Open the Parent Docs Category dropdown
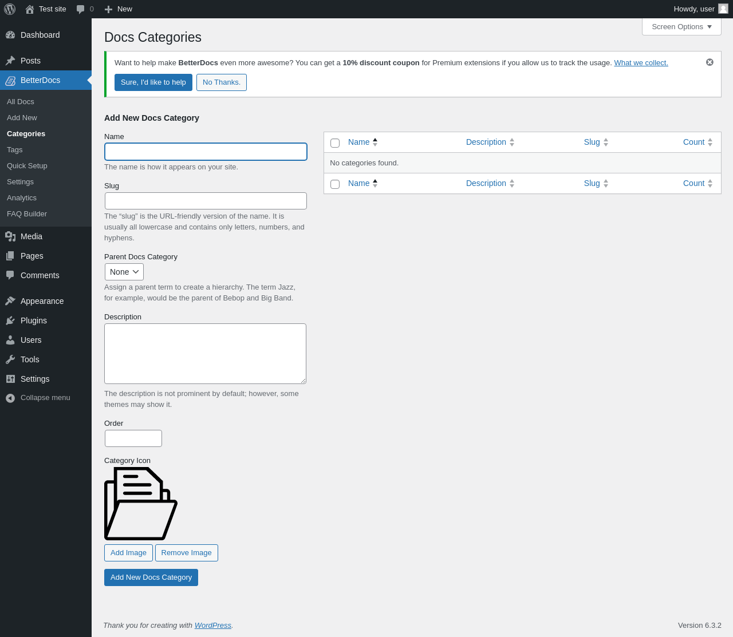The width and height of the screenshot is (733, 637). point(124,272)
